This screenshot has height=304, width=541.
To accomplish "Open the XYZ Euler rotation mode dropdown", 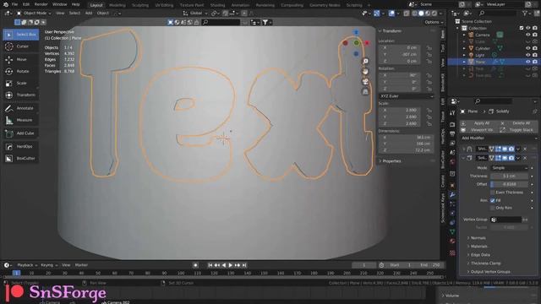I will (x=406, y=96).
